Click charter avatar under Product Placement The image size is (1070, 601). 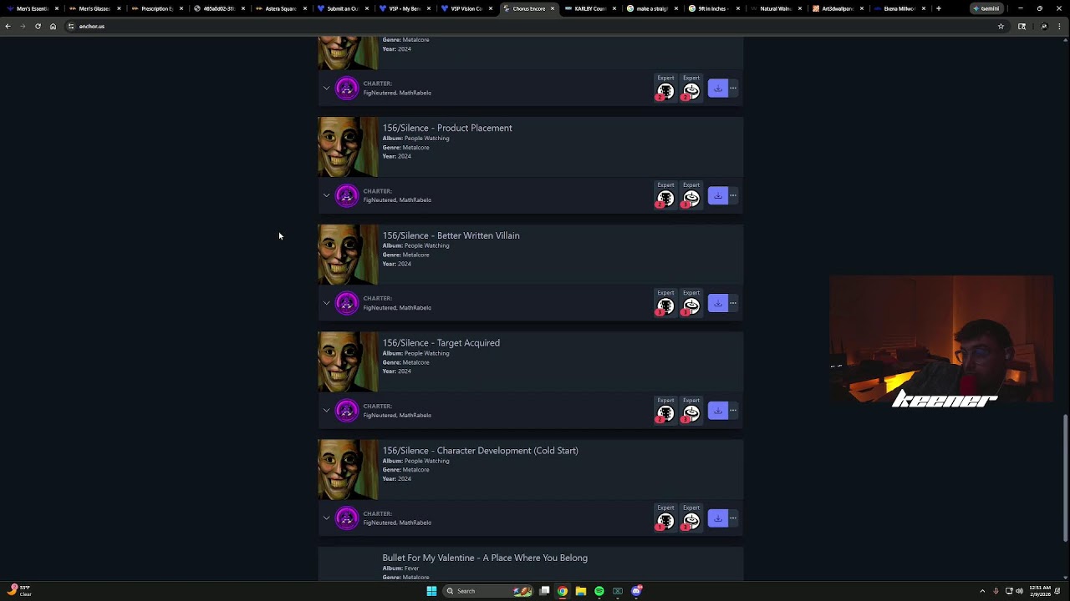pyautogui.click(x=347, y=195)
